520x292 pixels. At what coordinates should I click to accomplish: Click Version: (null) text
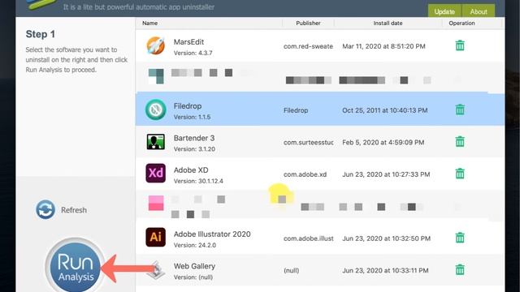click(x=193, y=277)
